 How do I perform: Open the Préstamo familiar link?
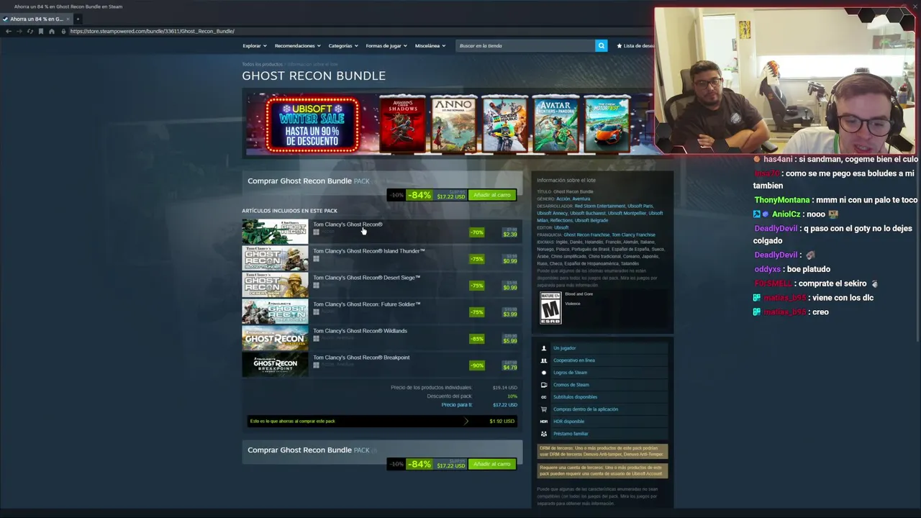point(571,434)
